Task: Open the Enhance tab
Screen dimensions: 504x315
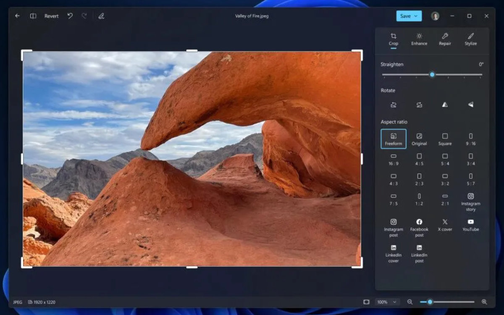Action: pos(419,39)
